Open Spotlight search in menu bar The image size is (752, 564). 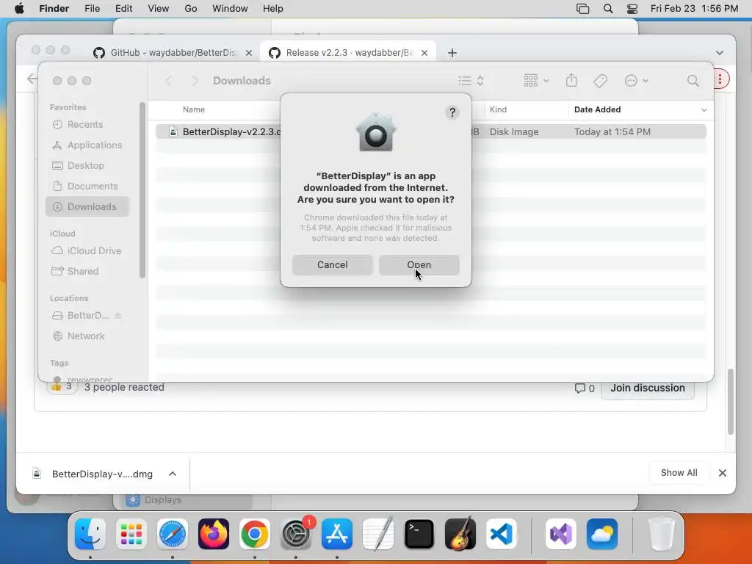(607, 9)
